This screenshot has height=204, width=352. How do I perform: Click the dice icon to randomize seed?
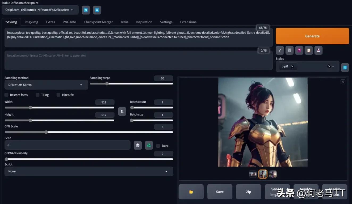138,145
